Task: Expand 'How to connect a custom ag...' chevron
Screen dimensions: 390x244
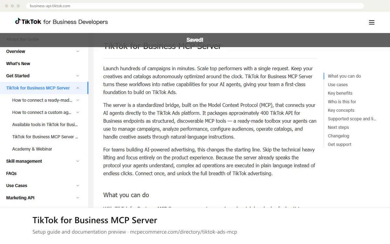Action: 78,112
